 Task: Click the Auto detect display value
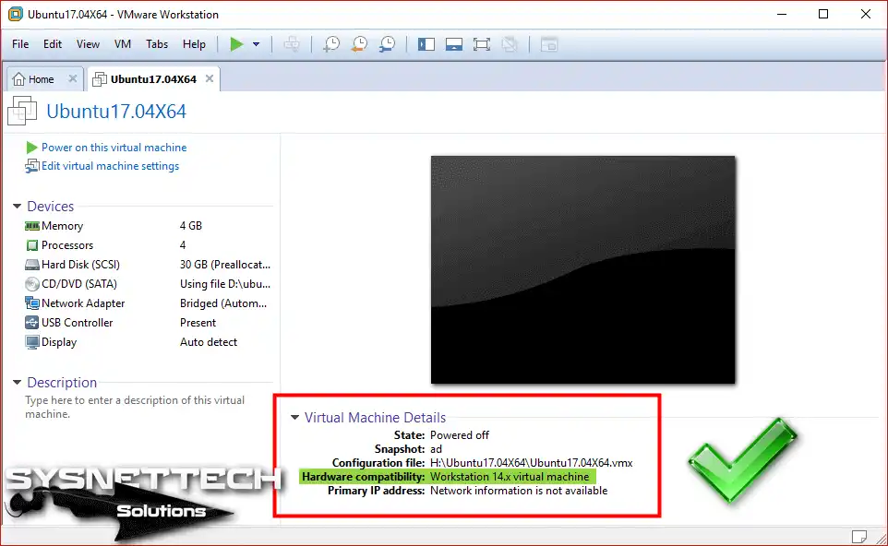pyautogui.click(x=209, y=342)
